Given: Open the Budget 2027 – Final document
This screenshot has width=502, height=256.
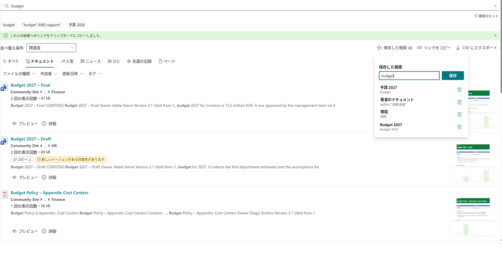Looking at the screenshot, I should (30, 85).
